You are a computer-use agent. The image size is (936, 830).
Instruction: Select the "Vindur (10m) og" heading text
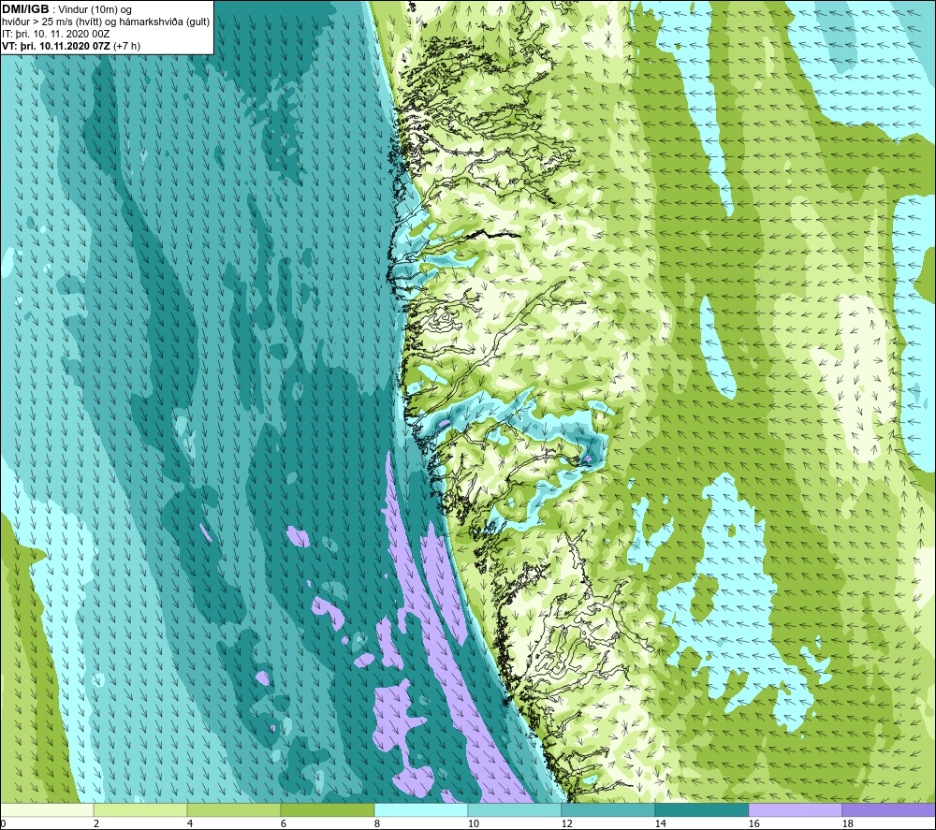tap(95, 10)
